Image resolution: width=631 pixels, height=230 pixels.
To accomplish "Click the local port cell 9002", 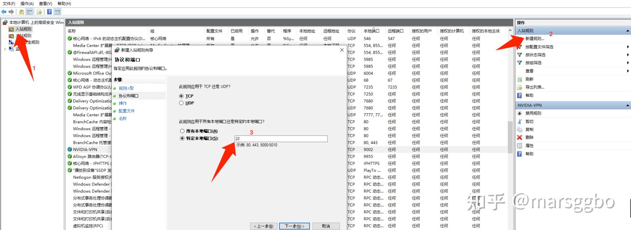I will [368, 150].
